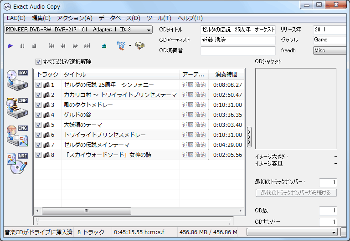Image resolution: width=350 pixels, height=241 pixels.
Task: Rewind with the fast-backward icon
Action: (63, 46)
